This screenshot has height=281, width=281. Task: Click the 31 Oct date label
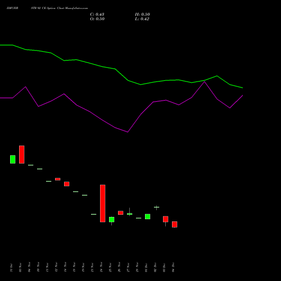tap(11, 268)
